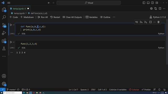
Task: Show more notebook toolbar actions
Action: pos(114,17)
